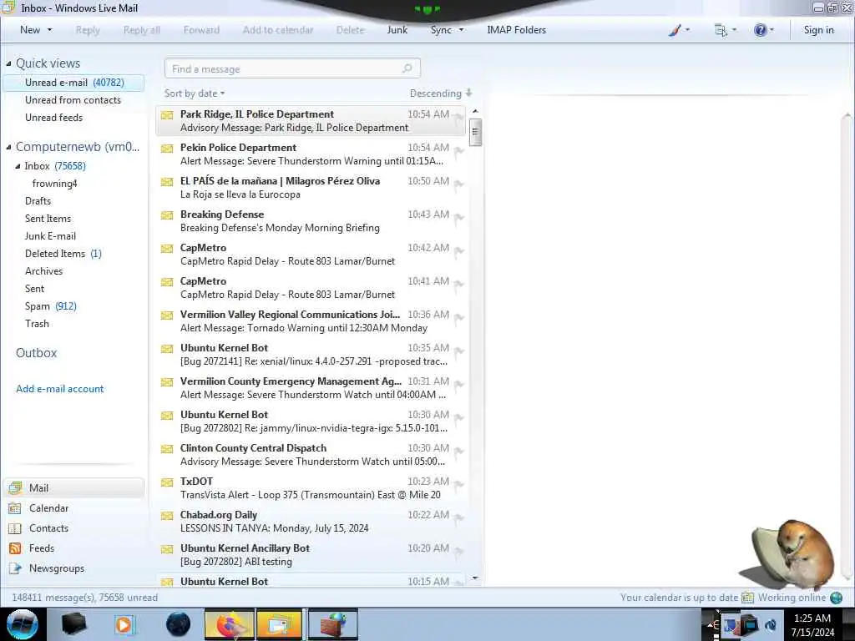Open dropdown arrow next to Help icon

pyautogui.click(x=772, y=31)
